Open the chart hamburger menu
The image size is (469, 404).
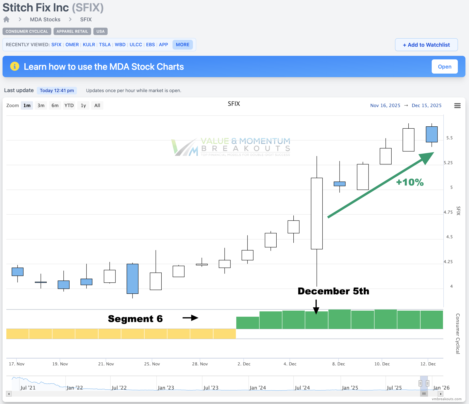point(457,106)
